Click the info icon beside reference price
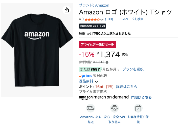The image size is (178, 128). click(107, 62)
